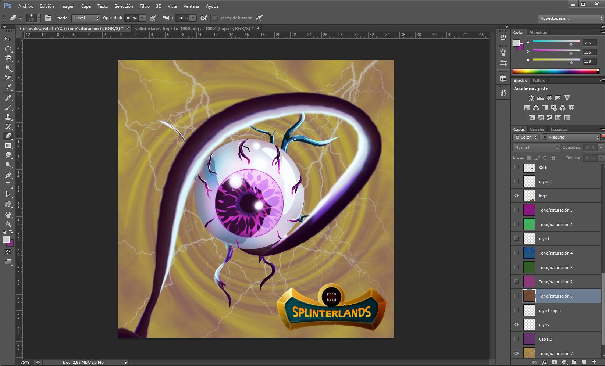Add Curves adjustment
This screenshot has width=605, height=366.
(549, 98)
